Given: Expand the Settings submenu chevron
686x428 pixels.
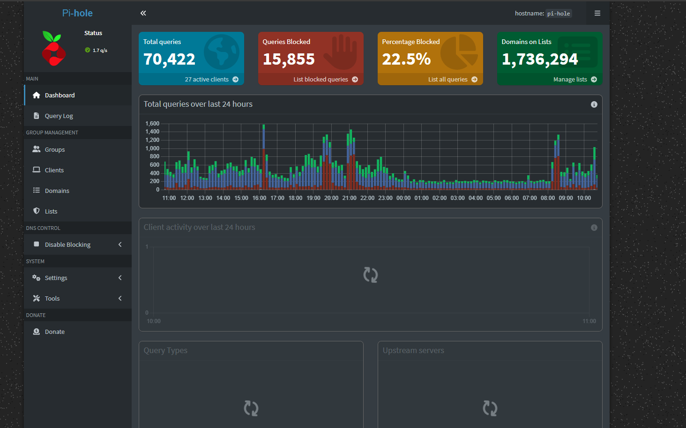Looking at the screenshot, I should 120,277.
